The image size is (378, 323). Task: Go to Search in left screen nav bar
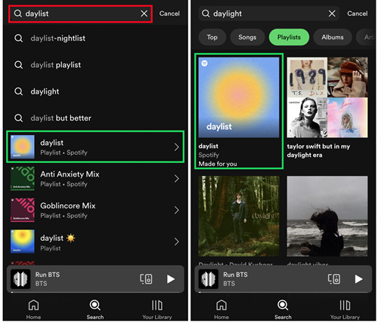(95, 309)
